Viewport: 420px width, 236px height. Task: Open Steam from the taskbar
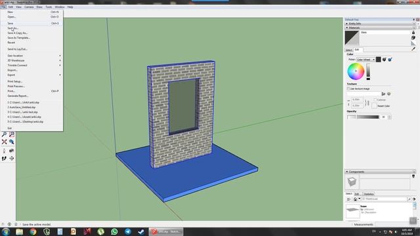[x=141, y=231]
